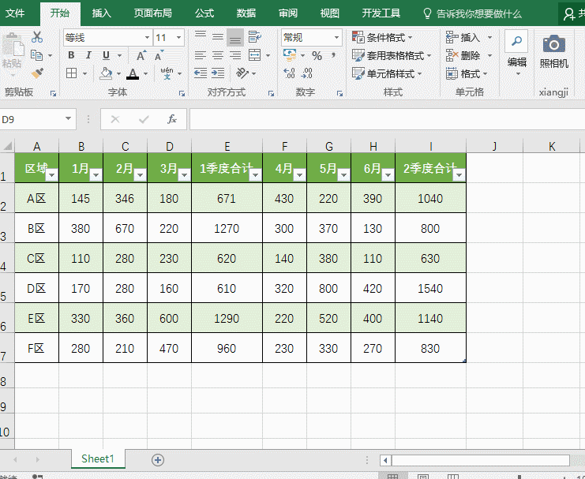585x479 pixels.
Task: Open the font name dropdown
Action: (x=147, y=38)
